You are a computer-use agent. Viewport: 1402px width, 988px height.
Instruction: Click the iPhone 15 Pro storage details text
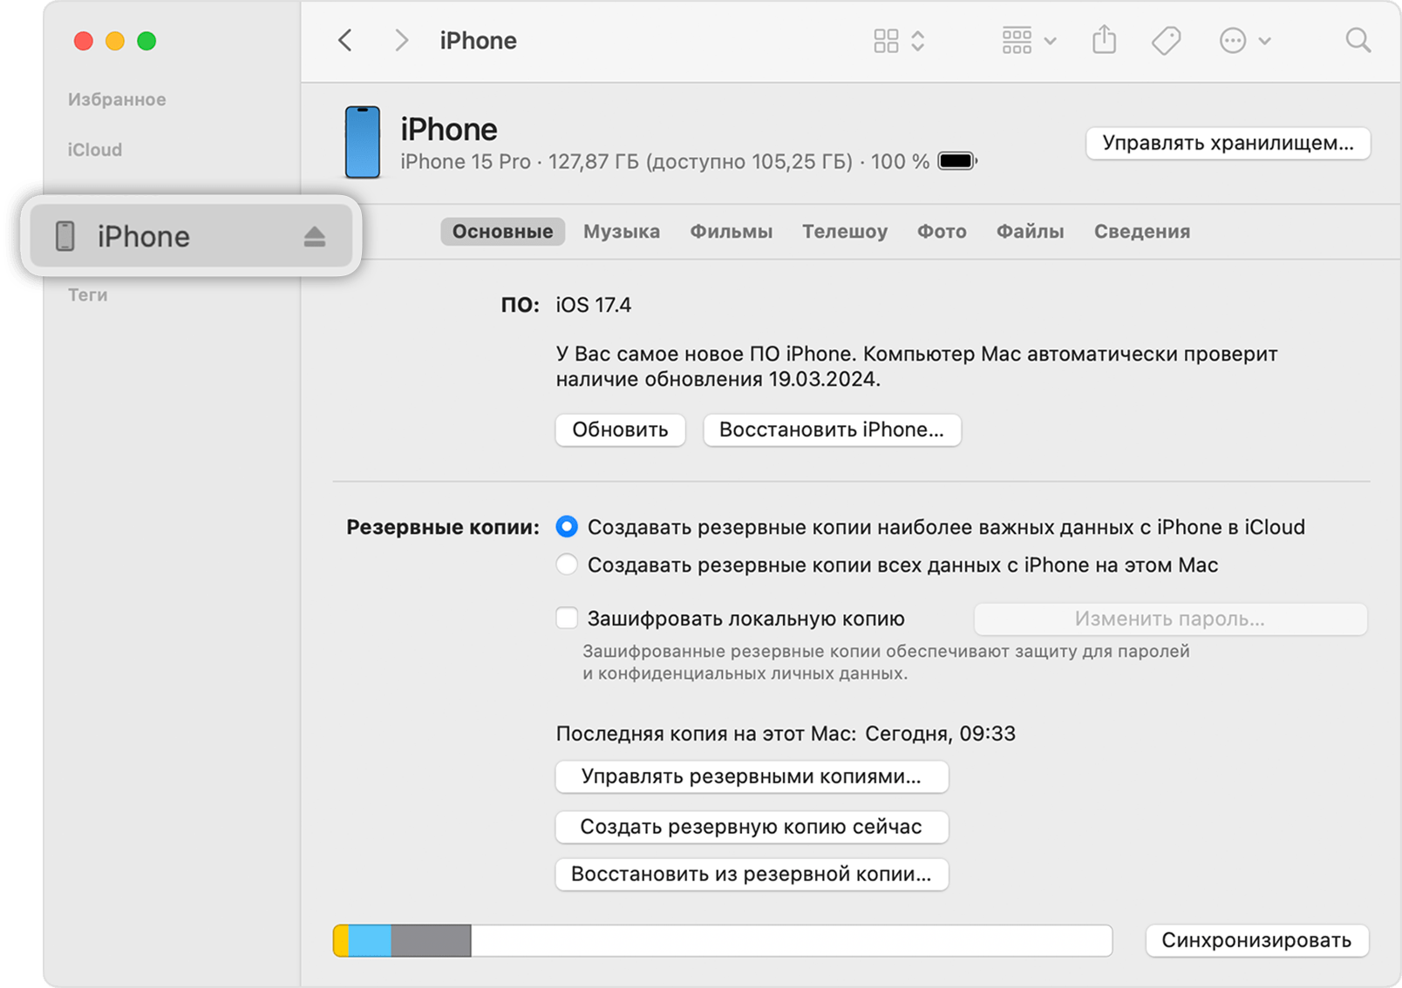point(664,162)
